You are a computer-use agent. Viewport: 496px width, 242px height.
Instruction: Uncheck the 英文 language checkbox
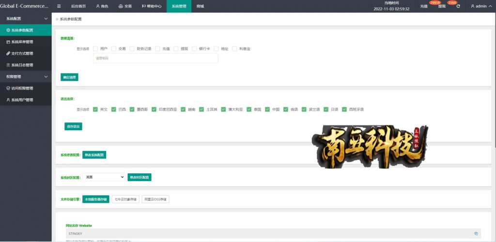(x=95, y=109)
